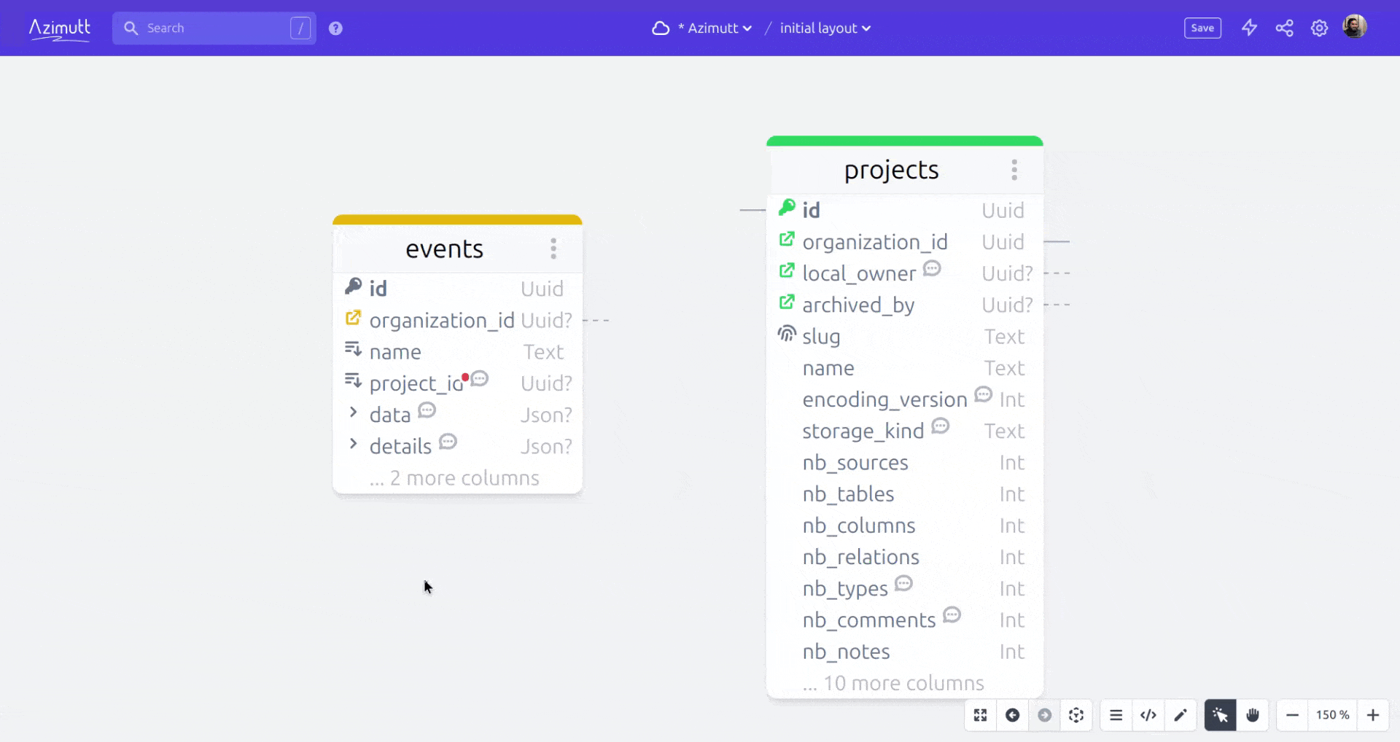Click the fit-to-screen icon in bottom toolbar
This screenshot has width=1400, height=742.
pos(981,715)
